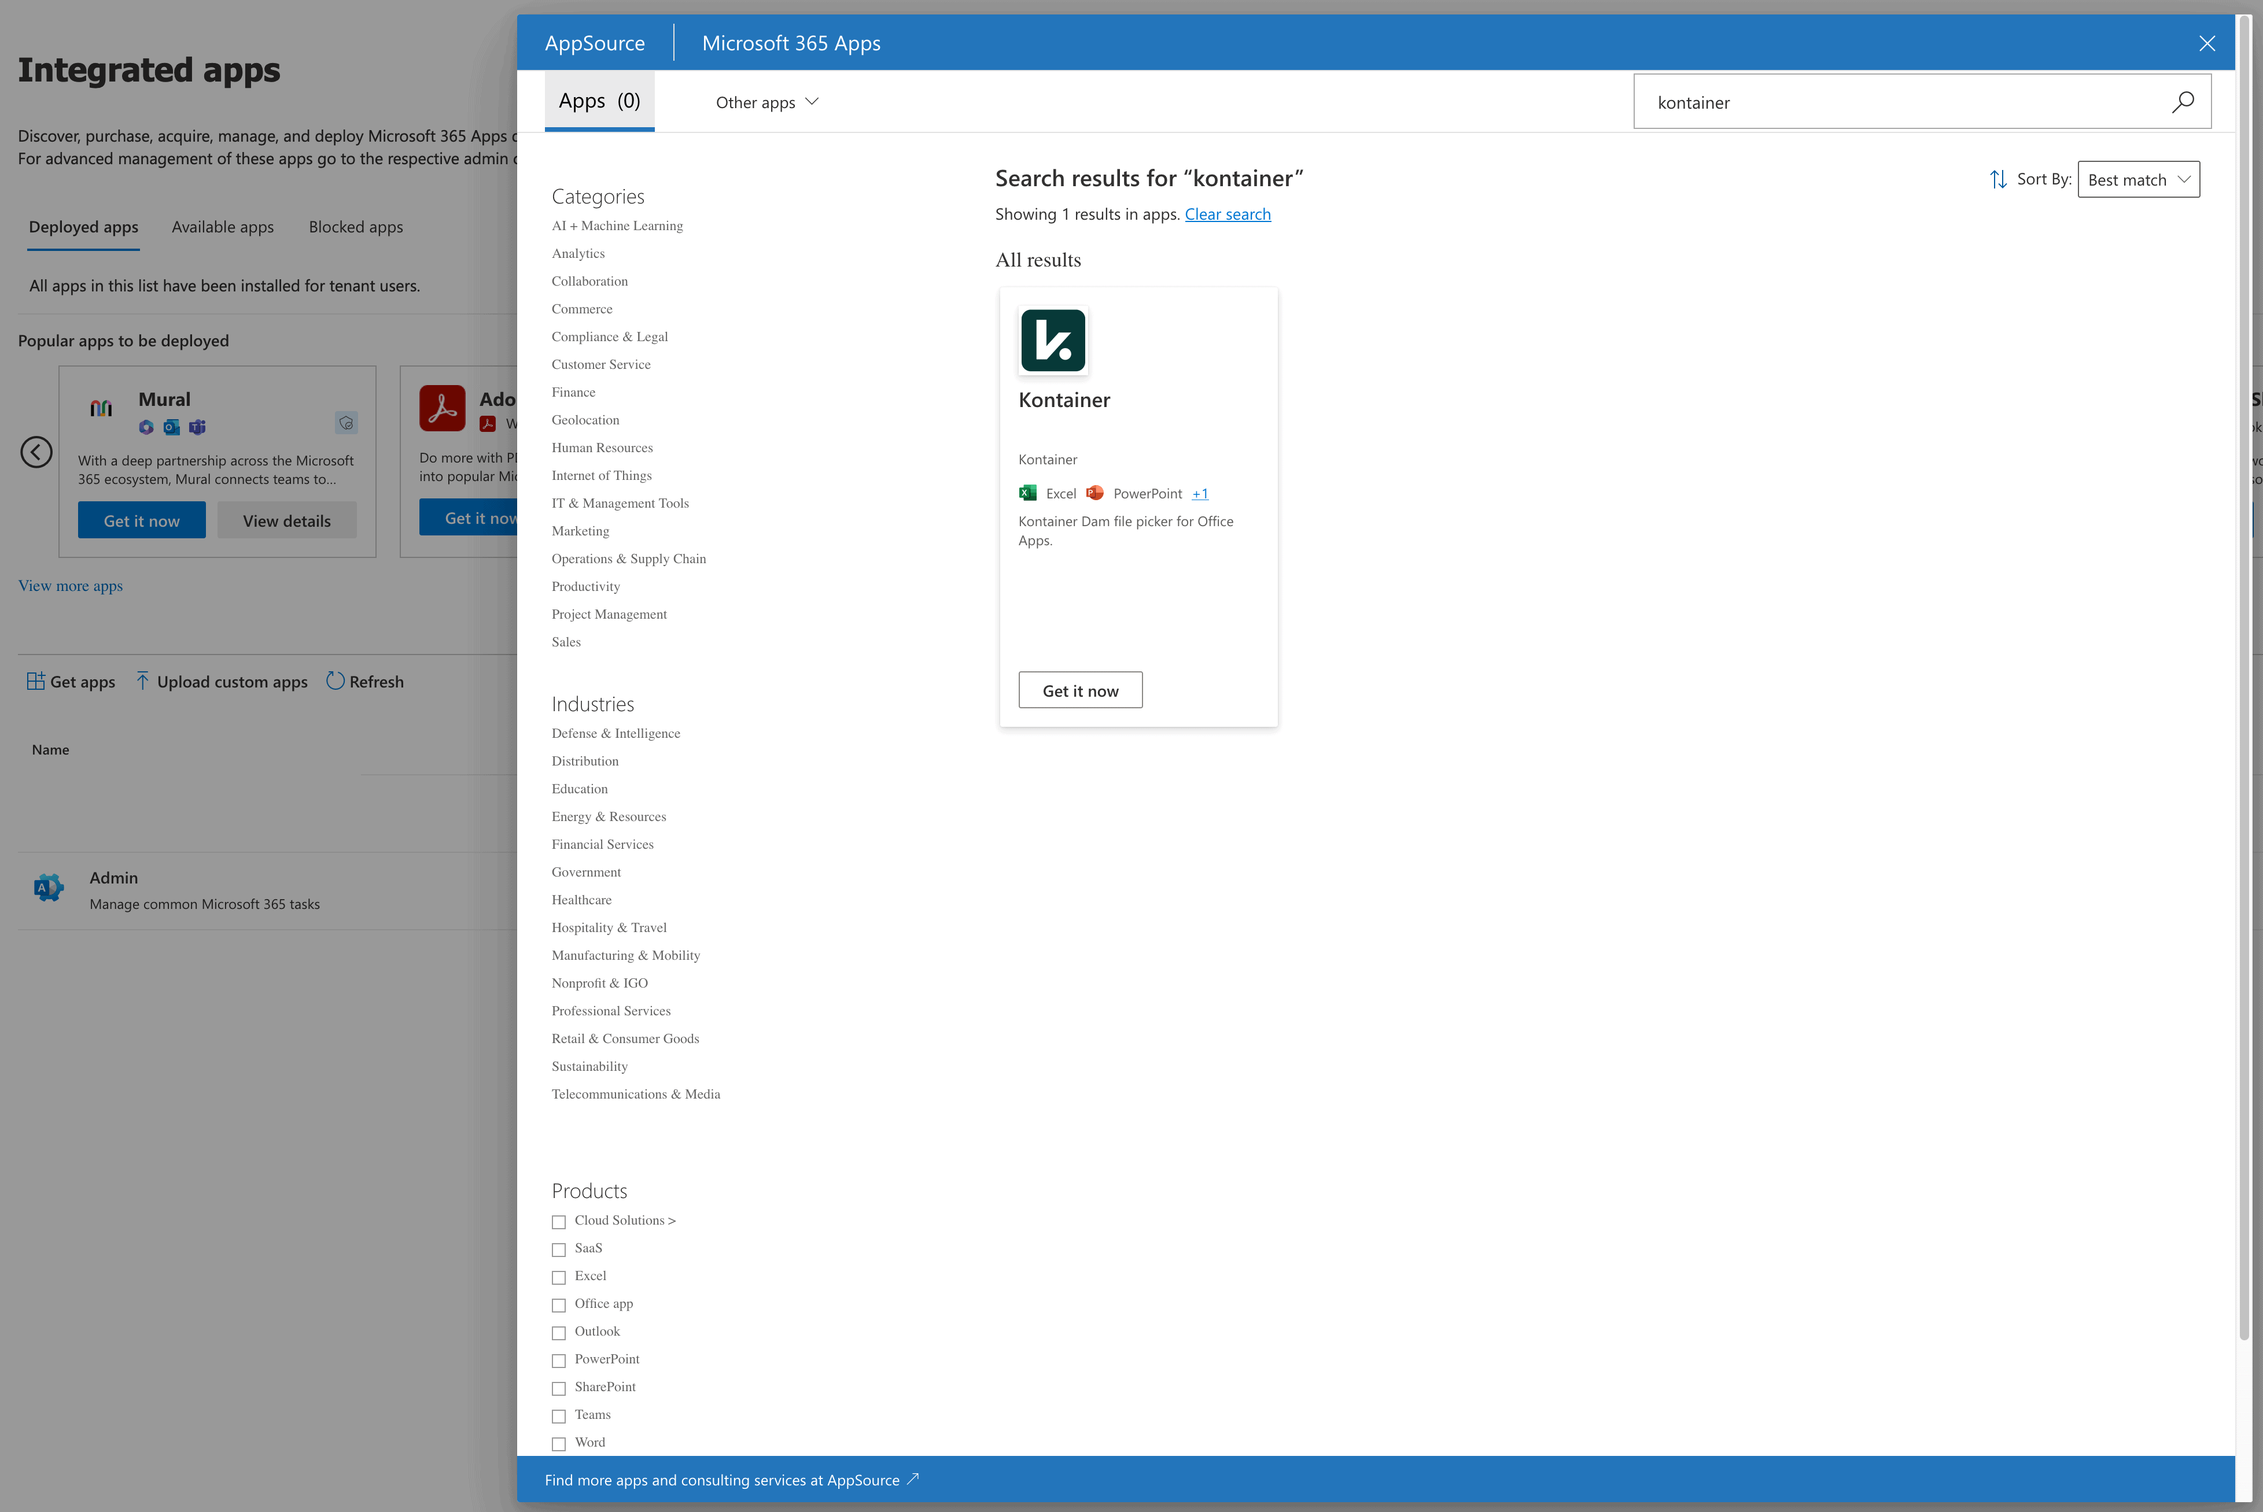
Task: Switch to Available apps tab
Action: pos(223,227)
